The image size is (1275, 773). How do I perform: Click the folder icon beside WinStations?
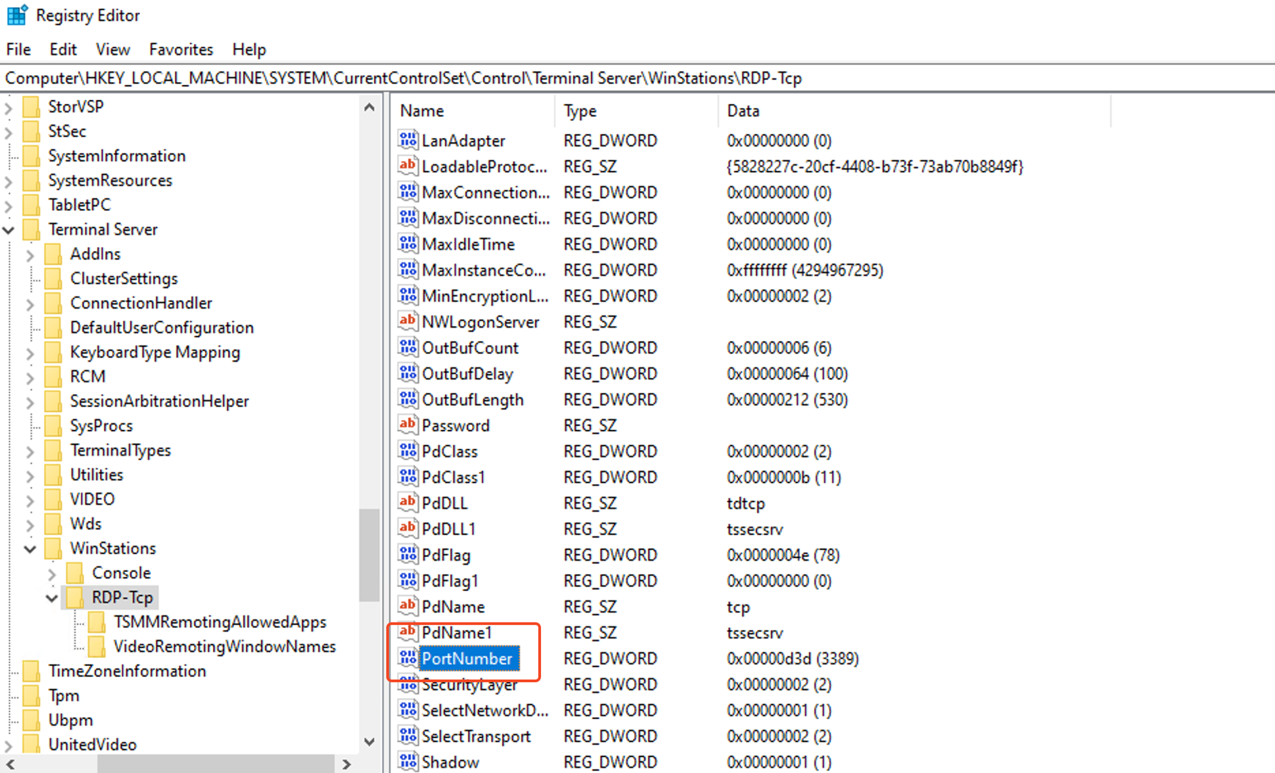55,548
